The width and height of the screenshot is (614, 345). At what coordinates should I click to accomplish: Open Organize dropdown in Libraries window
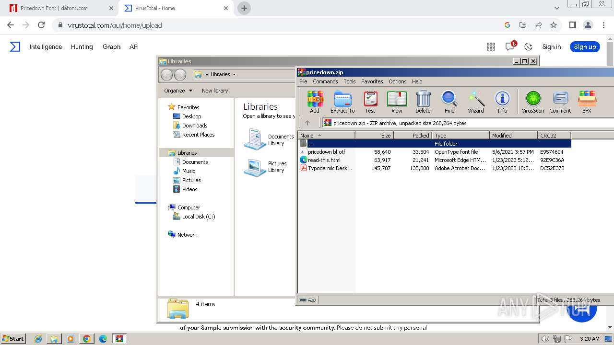point(178,91)
